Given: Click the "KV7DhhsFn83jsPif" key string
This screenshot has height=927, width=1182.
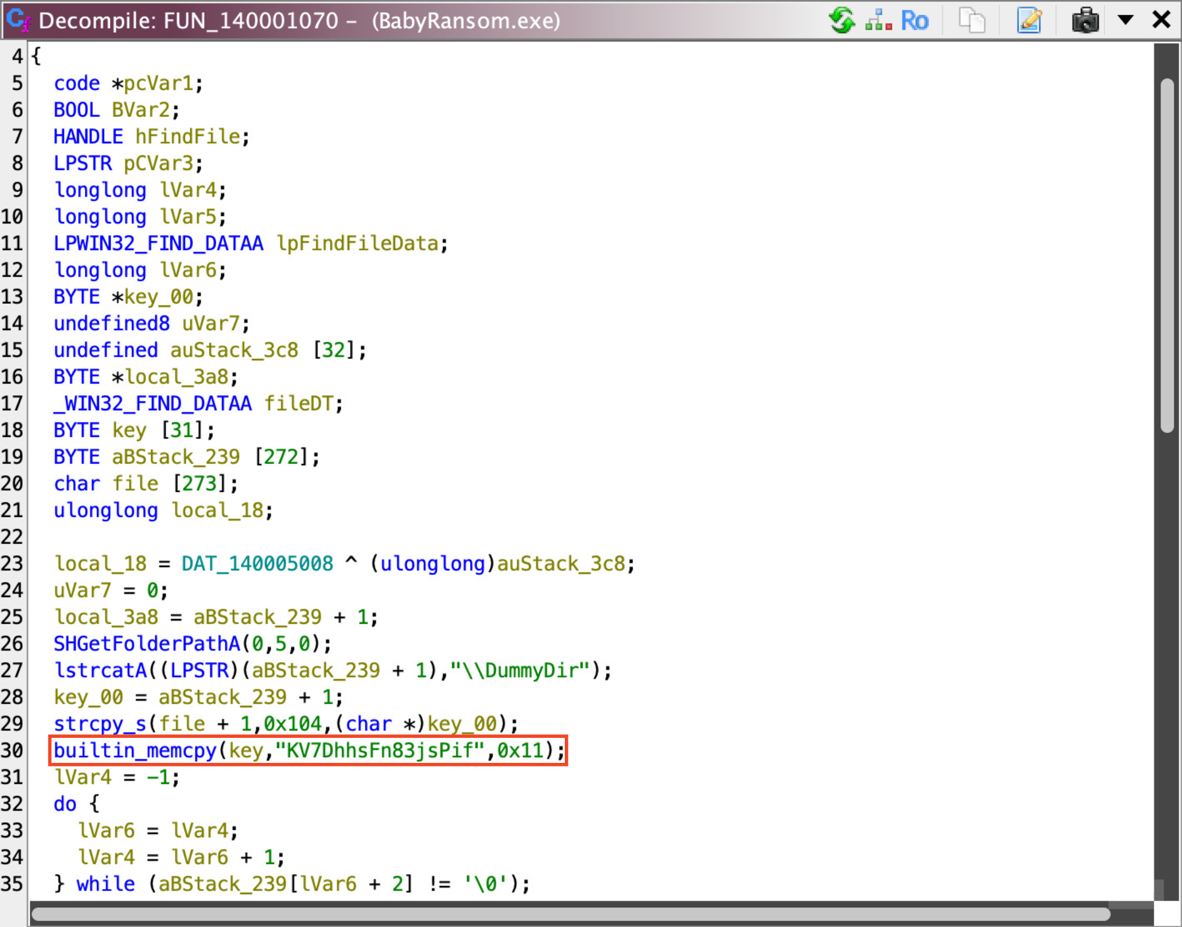Looking at the screenshot, I should coord(380,750).
